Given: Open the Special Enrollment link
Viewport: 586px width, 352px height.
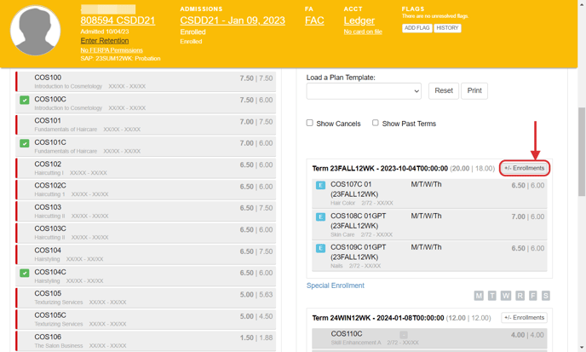Looking at the screenshot, I should point(335,286).
